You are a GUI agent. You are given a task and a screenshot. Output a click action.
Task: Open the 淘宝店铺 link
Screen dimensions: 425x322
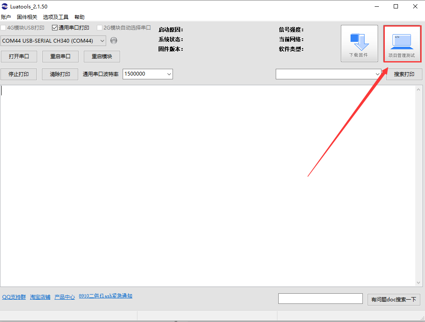click(40, 297)
